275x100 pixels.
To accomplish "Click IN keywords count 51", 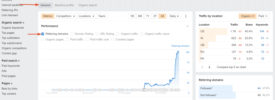I will 263,38.
